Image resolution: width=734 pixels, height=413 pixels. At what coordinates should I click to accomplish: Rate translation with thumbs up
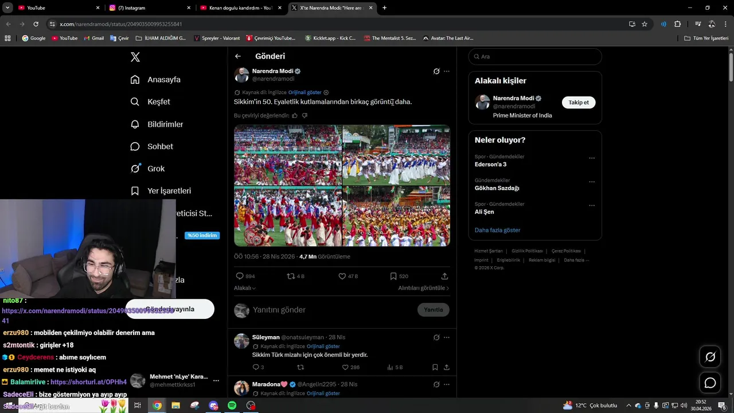pyautogui.click(x=295, y=115)
